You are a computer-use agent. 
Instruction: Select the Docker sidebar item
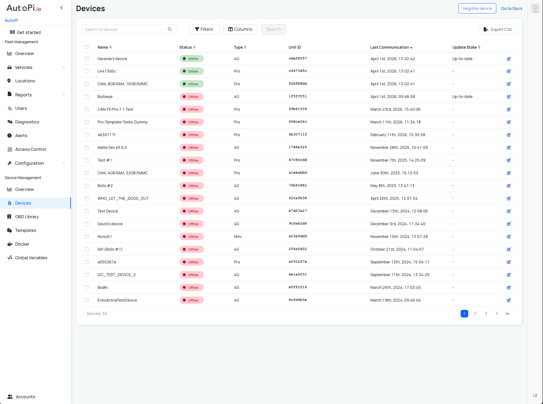pyautogui.click(x=22, y=244)
